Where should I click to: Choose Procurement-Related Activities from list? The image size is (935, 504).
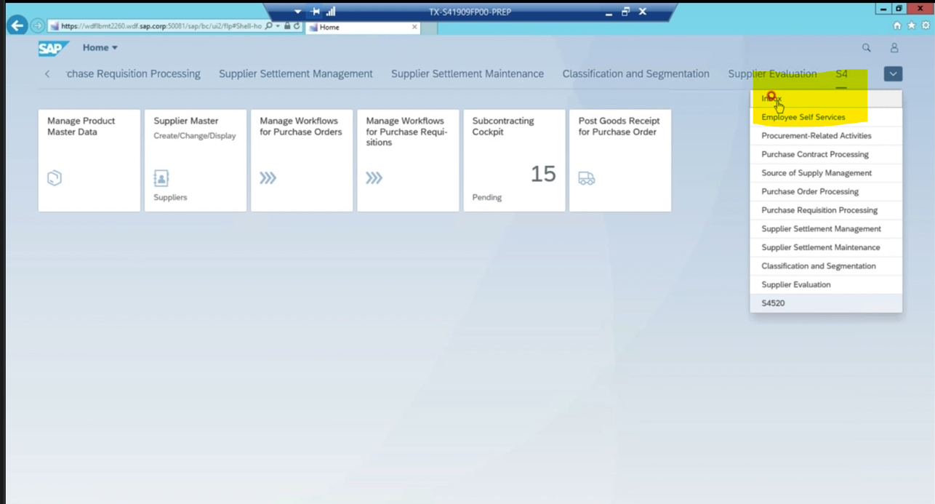tap(826, 135)
